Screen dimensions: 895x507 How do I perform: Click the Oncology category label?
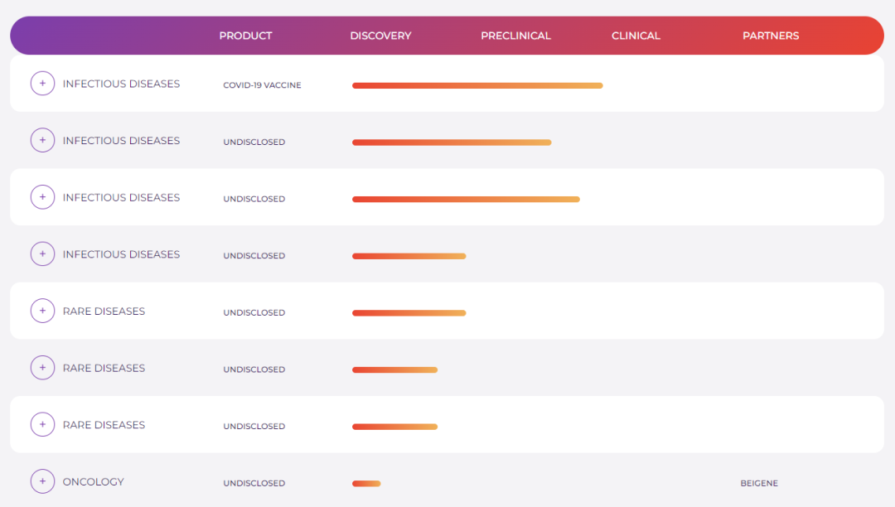coord(94,481)
